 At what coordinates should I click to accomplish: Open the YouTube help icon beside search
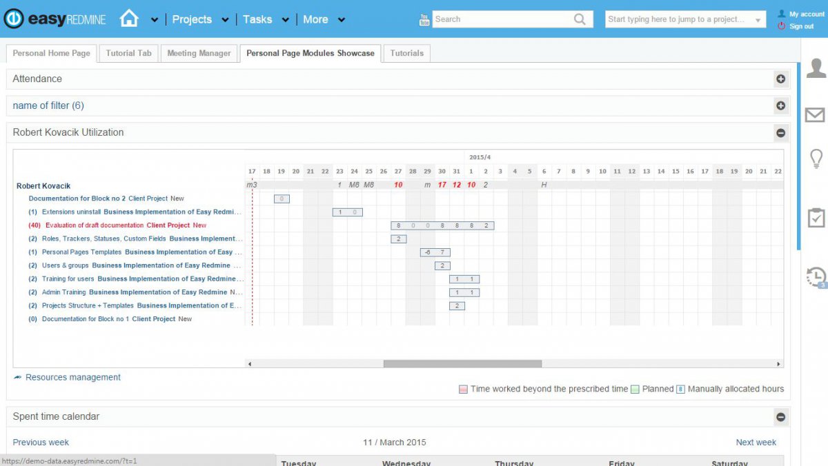pyautogui.click(x=423, y=19)
